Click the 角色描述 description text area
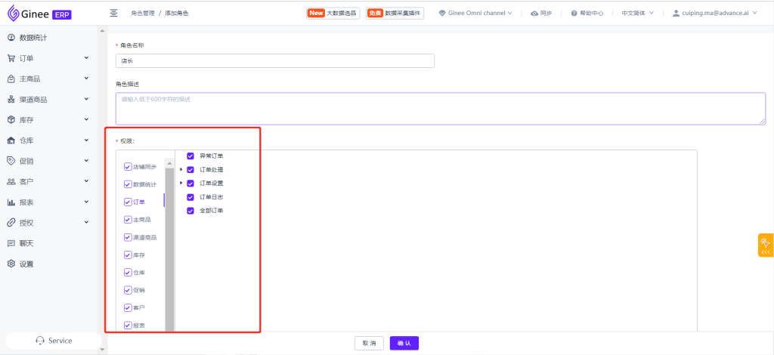 click(x=440, y=108)
